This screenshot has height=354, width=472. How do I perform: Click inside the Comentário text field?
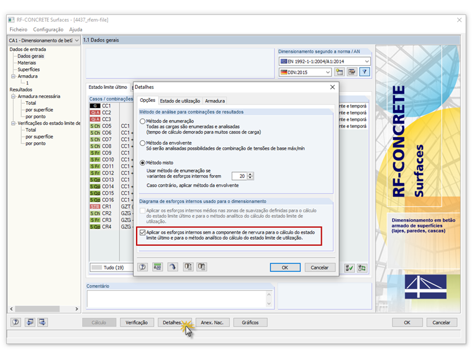point(177,299)
